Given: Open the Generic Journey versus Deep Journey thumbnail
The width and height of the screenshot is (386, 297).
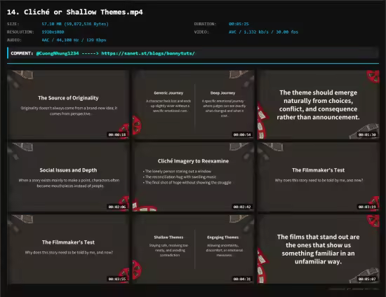Looking at the screenshot, I should click(193, 105).
